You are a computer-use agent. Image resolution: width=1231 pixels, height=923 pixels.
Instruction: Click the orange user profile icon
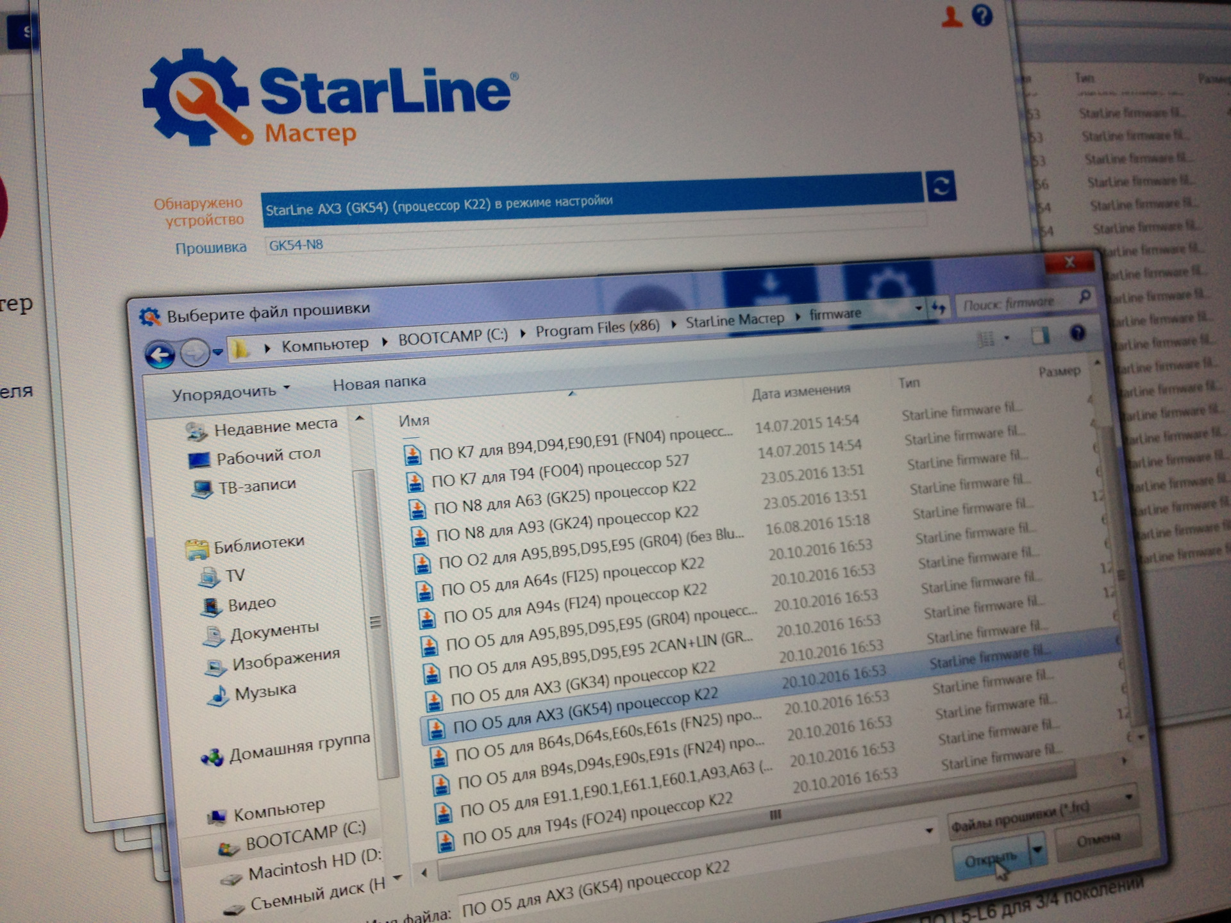(x=952, y=17)
